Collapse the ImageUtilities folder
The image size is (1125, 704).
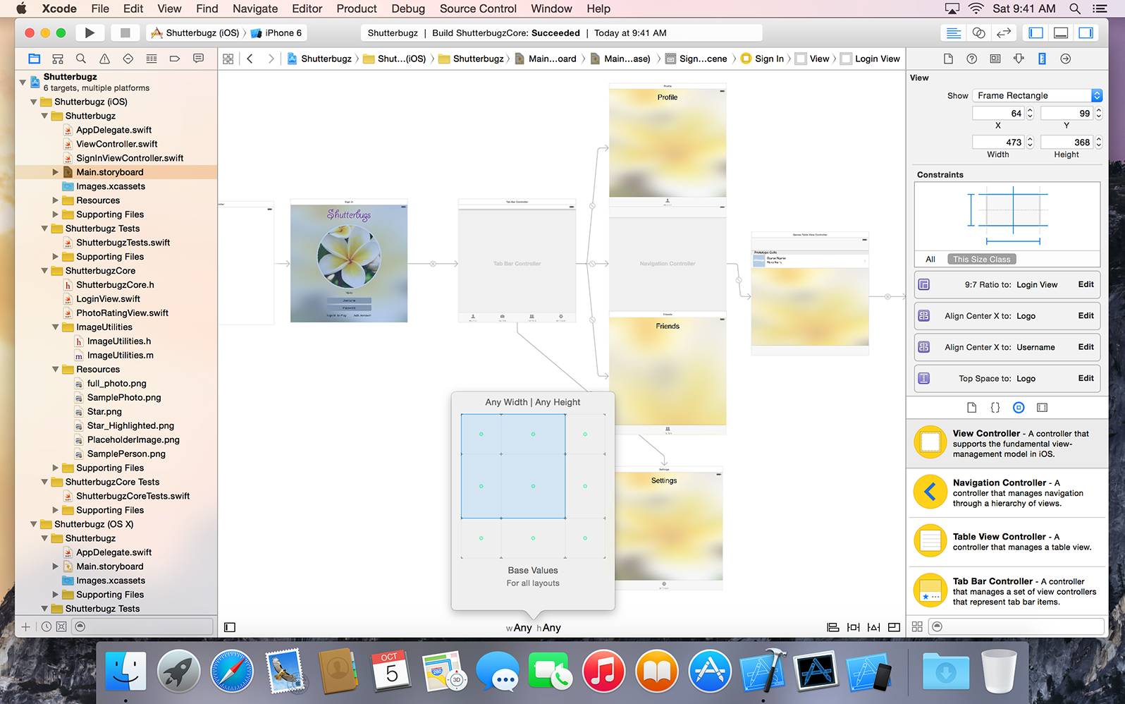tap(56, 327)
